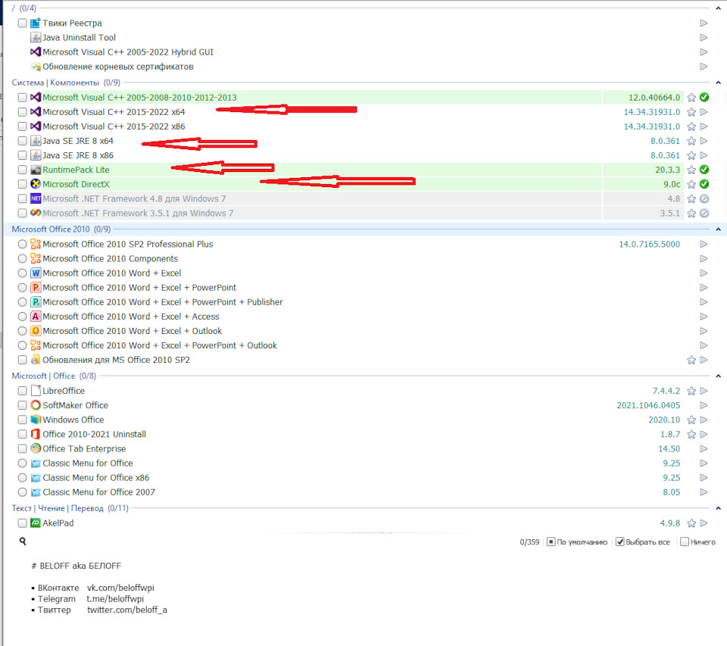This screenshot has height=646, width=727.
Task: Select Office 2010 SP2 Professional Plus radio button
Action: click(22, 244)
